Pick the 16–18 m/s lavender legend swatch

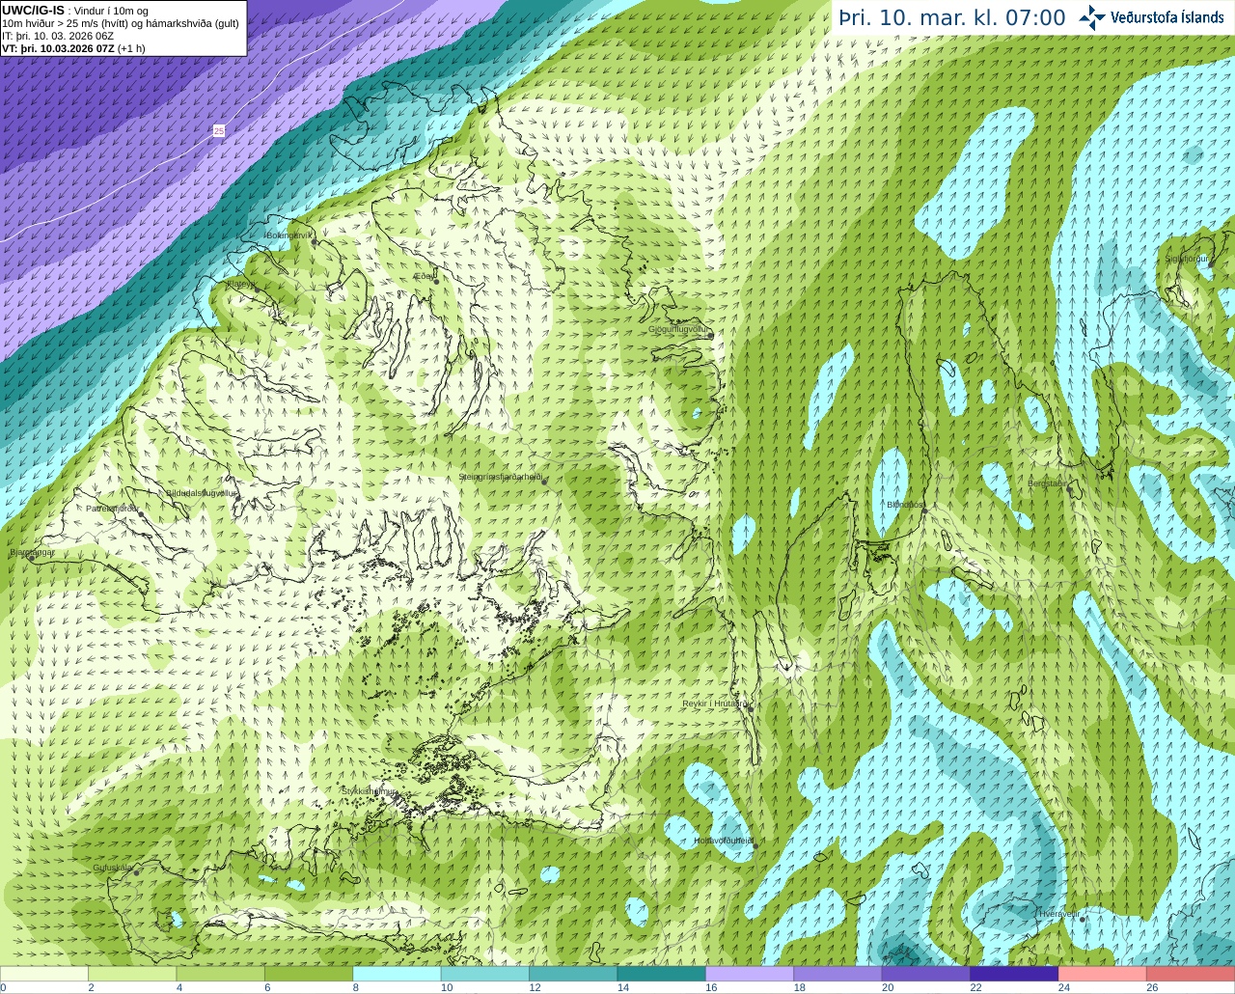[750, 974]
